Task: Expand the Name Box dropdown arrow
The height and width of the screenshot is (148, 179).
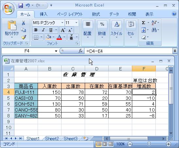Action: tap(56, 51)
